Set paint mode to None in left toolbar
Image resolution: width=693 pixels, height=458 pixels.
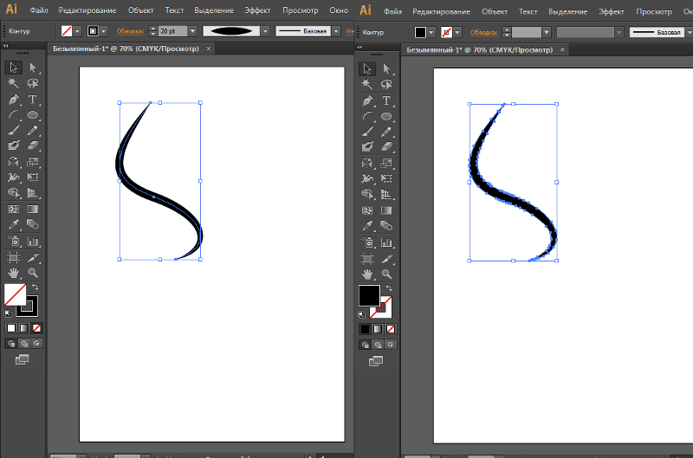pos(36,328)
